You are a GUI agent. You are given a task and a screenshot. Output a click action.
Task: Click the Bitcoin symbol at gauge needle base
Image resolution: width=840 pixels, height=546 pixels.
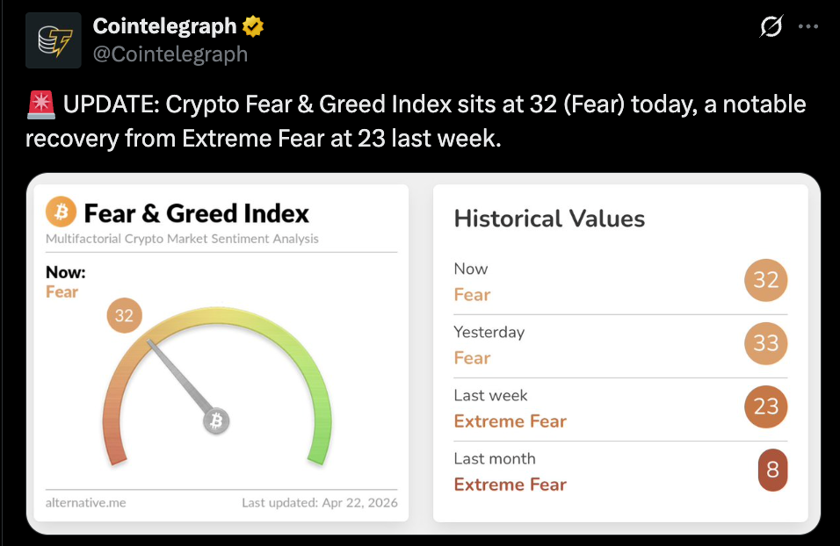[x=216, y=421]
